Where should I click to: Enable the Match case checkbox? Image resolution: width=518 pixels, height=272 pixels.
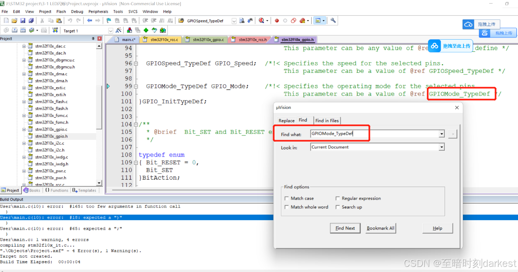coord(287,198)
